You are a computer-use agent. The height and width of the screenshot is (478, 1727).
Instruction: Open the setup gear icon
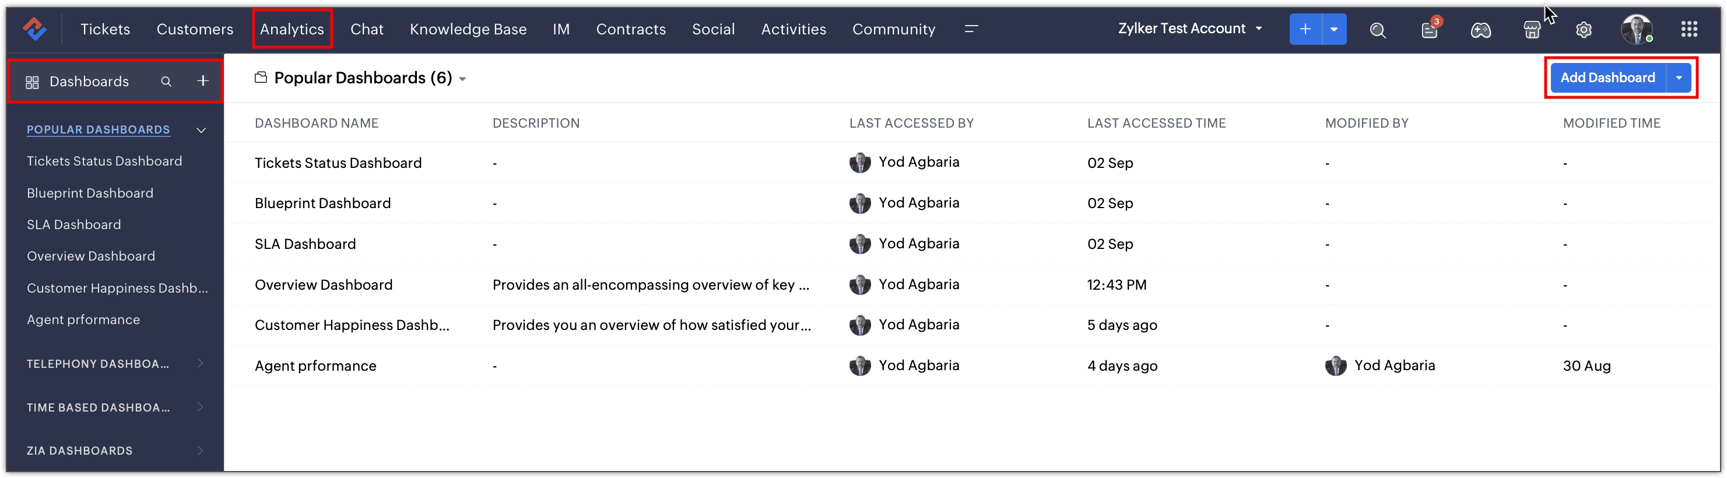tap(1584, 30)
